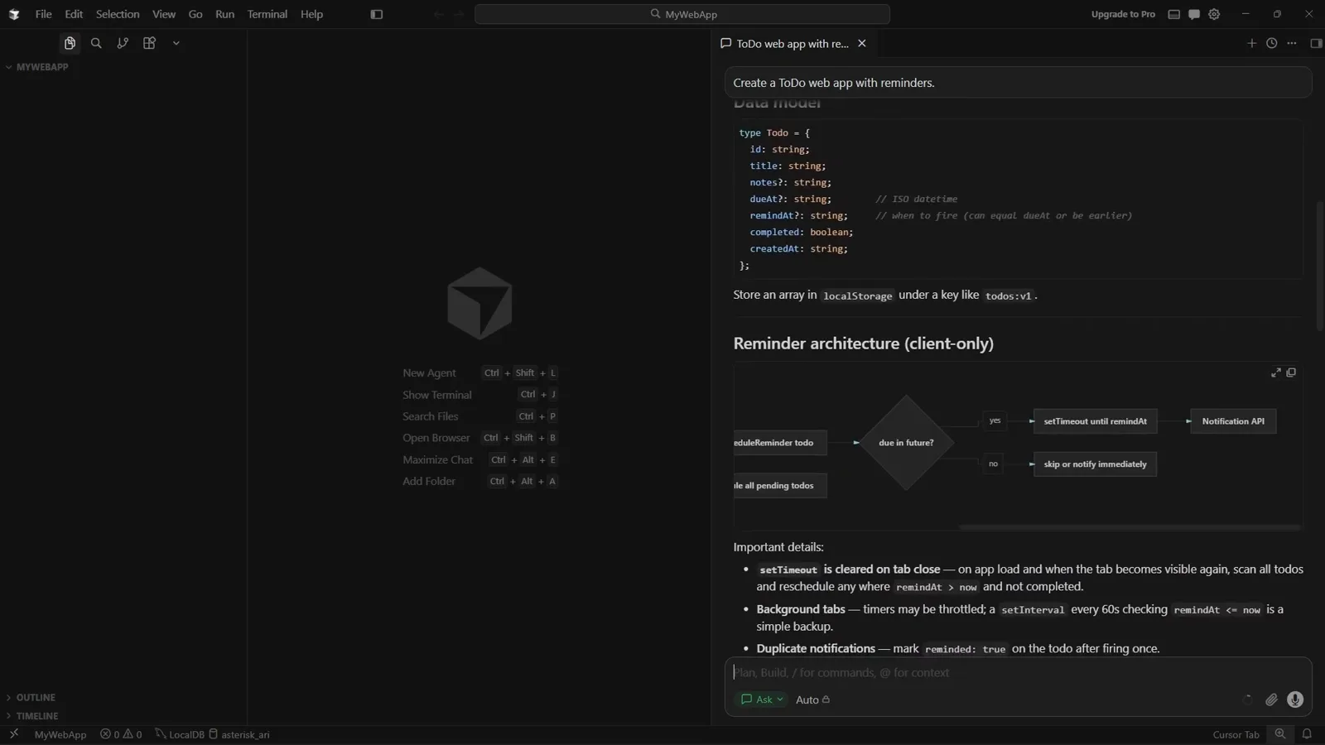Viewport: 1325px width, 745px height.
Task: Start voice input microphone button
Action: click(1295, 699)
